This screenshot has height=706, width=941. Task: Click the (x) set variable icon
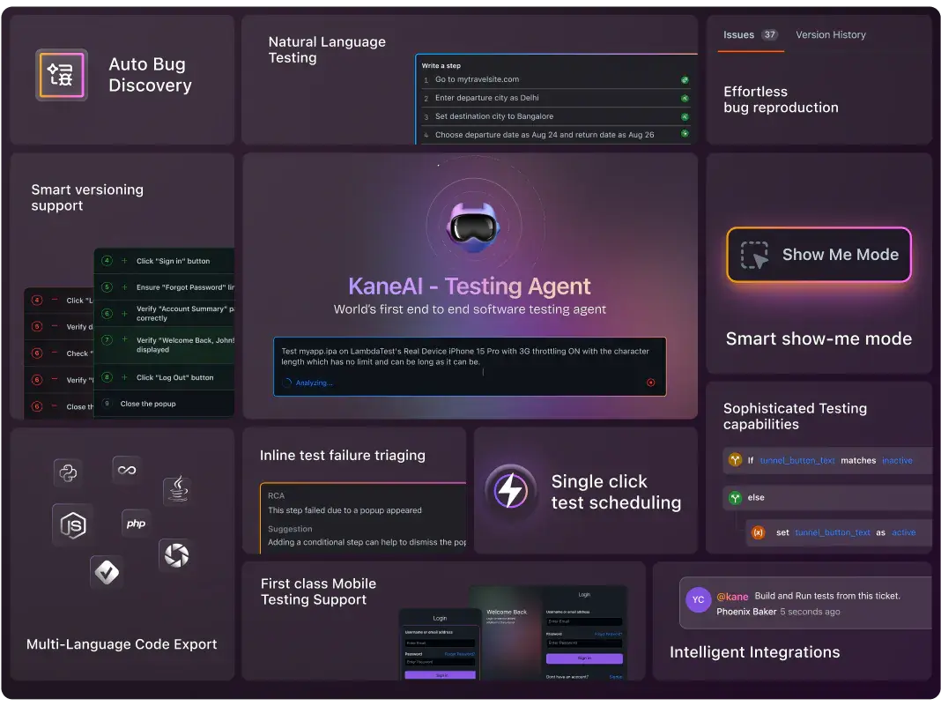(759, 532)
